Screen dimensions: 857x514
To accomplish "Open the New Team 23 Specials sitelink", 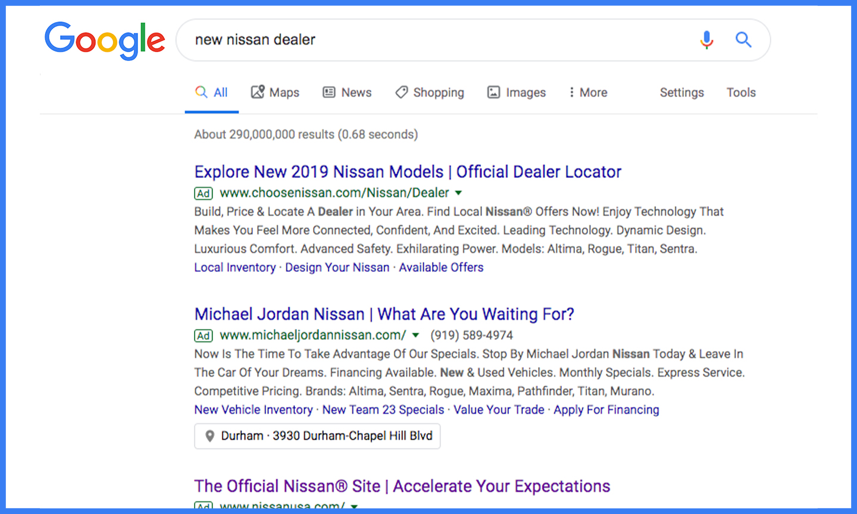I will 383,410.
